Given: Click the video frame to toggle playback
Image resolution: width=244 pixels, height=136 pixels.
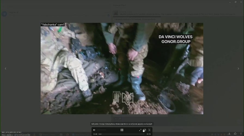Looking at the screenshot, I should (122, 69).
